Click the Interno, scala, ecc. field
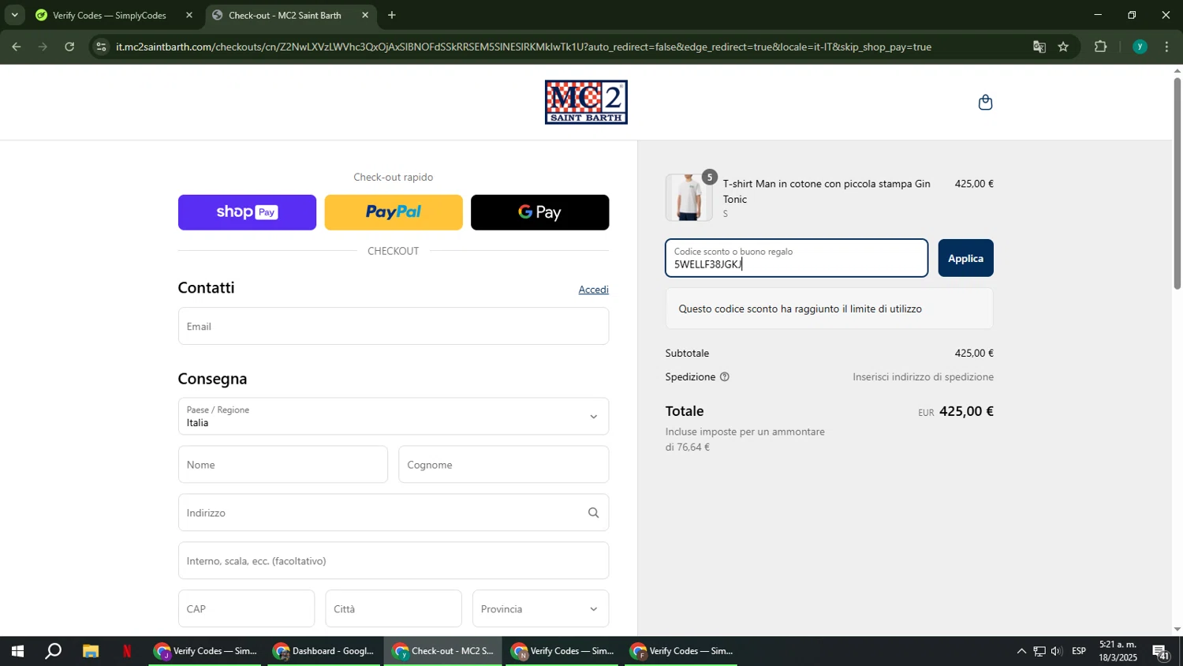The image size is (1183, 666). [394, 561]
